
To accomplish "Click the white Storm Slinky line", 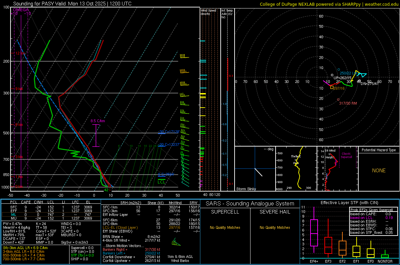I will click(258, 172).
